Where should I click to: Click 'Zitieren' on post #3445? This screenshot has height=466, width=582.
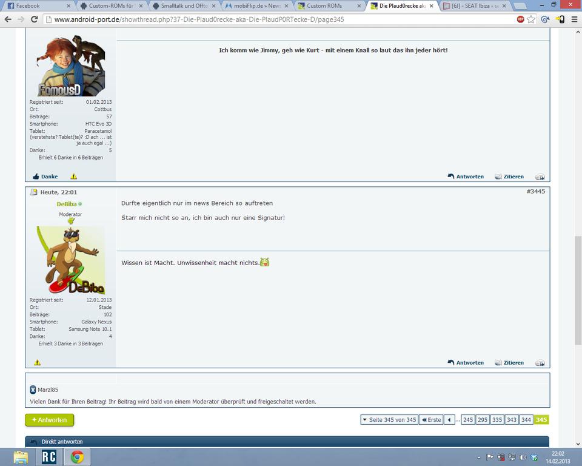pyautogui.click(x=509, y=363)
